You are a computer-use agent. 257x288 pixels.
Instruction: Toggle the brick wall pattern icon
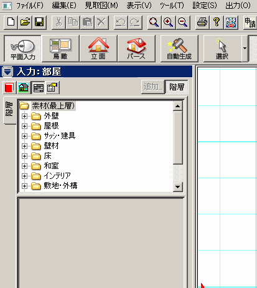point(39,87)
